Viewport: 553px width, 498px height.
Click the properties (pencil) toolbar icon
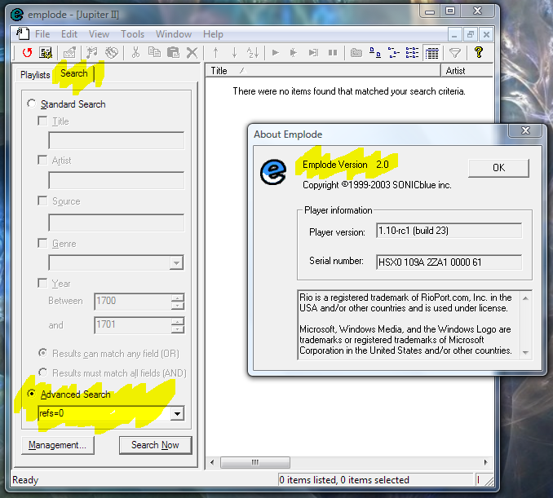(x=69, y=53)
